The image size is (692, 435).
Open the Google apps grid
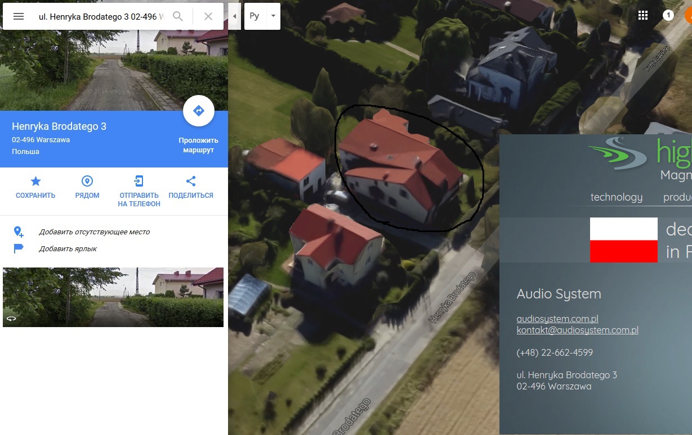[643, 16]
